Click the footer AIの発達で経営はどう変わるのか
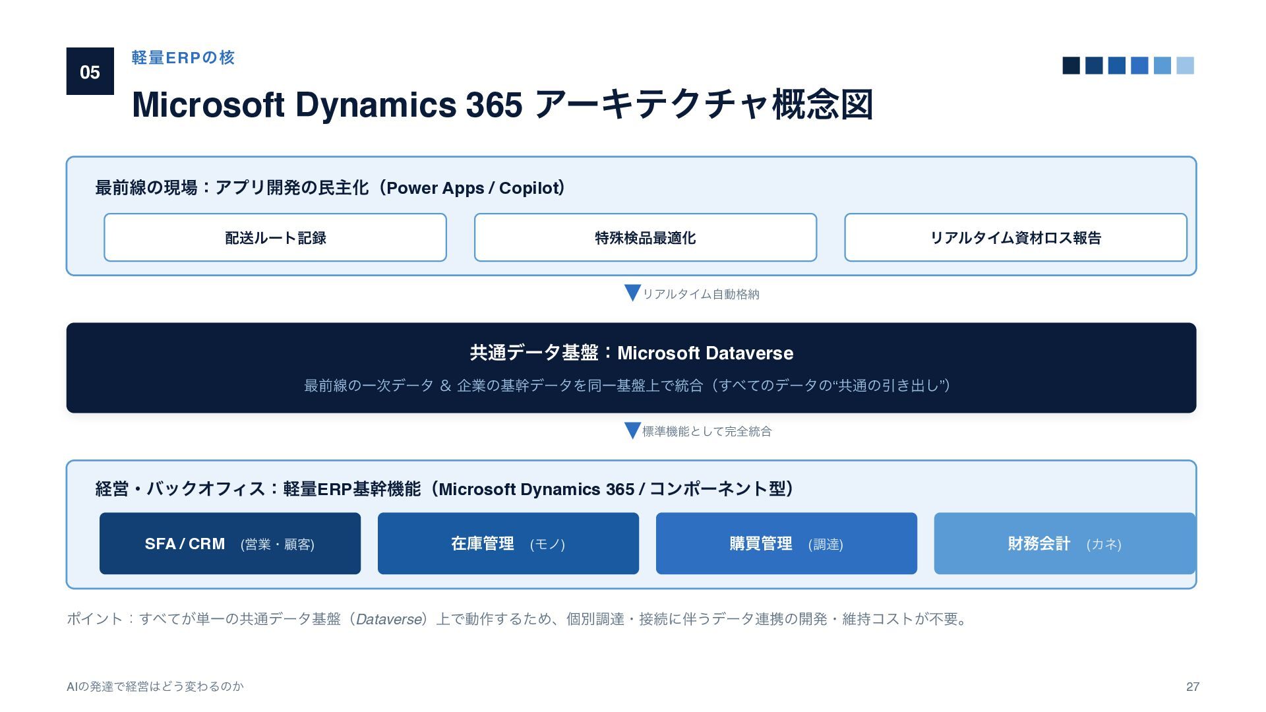 click(156, 686)
